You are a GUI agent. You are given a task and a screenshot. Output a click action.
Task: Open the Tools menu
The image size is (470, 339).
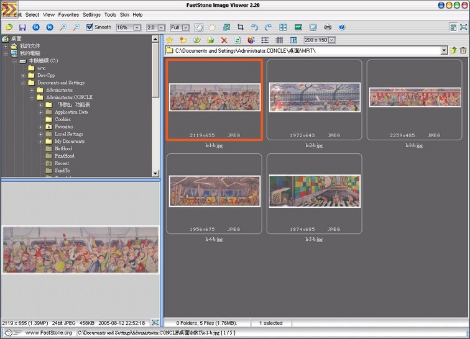click(110, 15)
